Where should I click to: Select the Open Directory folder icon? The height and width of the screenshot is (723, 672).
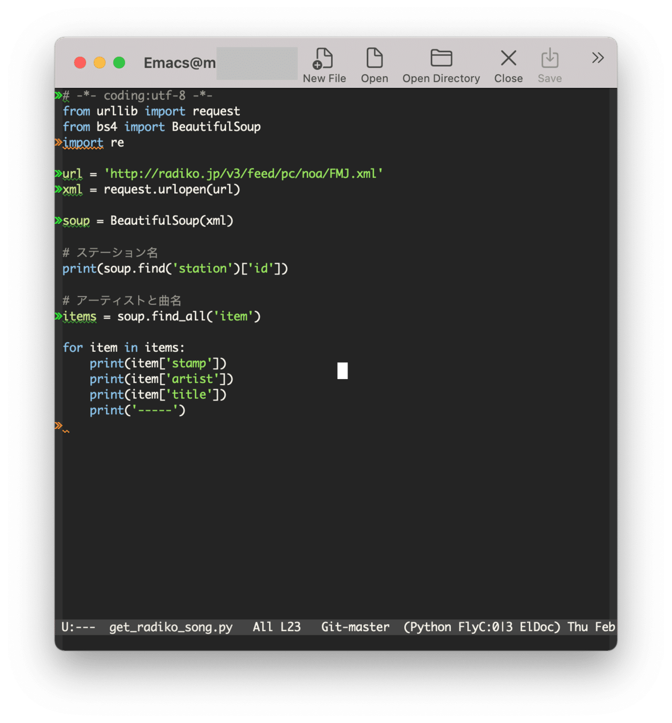[440, 59]
